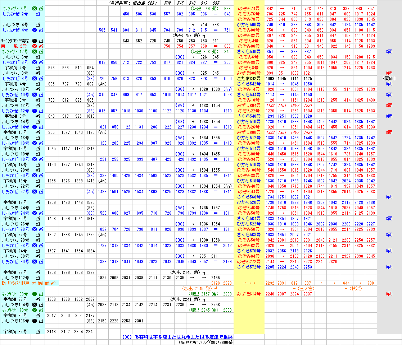Image resolution: width=402 pixels, height=345 pixels.
Task: Click the blue Green Car icon beside しおかぜ 16号
Action: tap(35, 143)
